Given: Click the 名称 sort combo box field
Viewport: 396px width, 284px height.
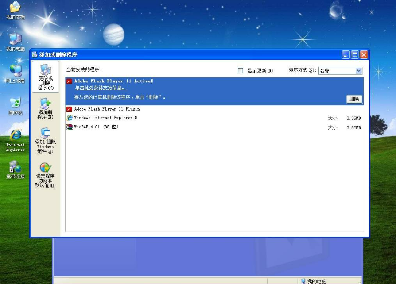Looking at the screenshot, I should (341, 71).
